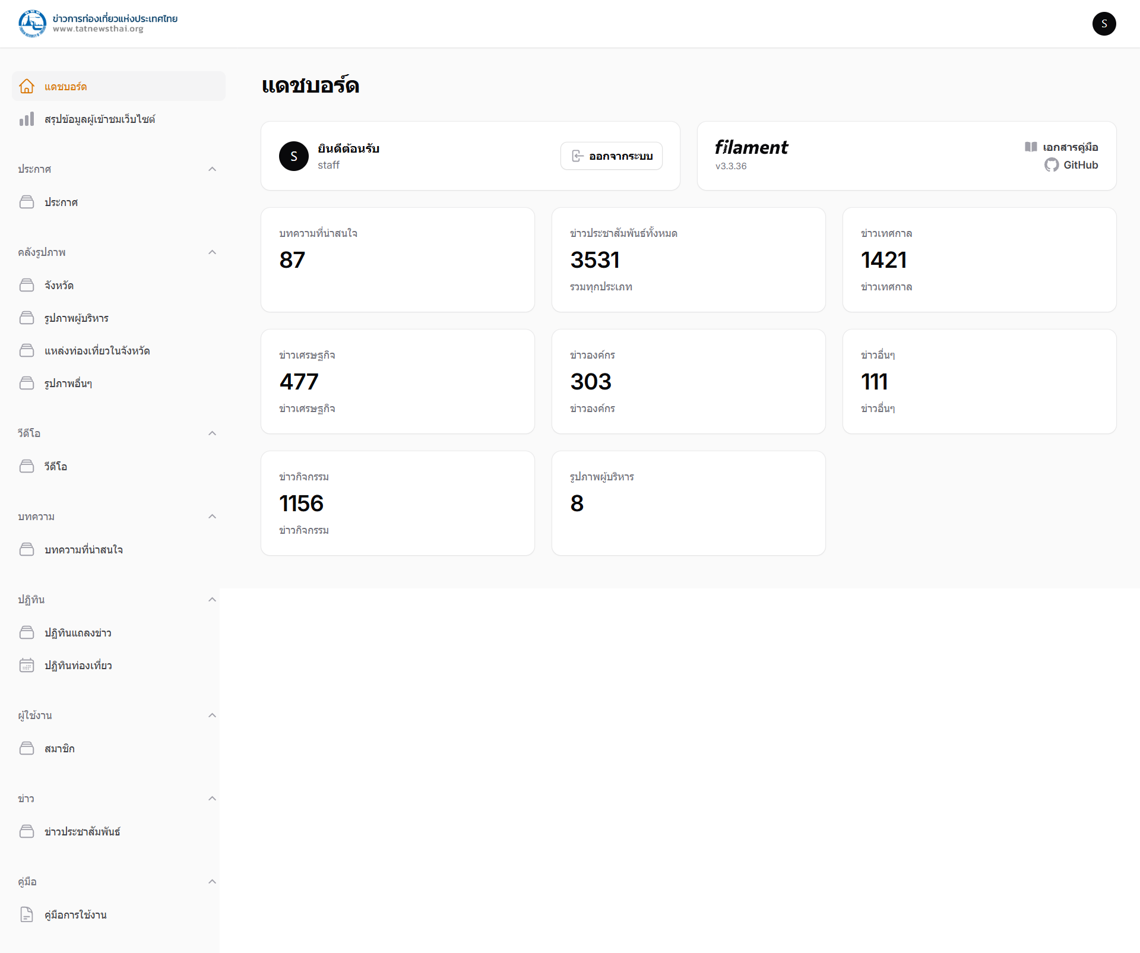Click the logout arrow icon in ออกจากระบบ

point(577,156)
